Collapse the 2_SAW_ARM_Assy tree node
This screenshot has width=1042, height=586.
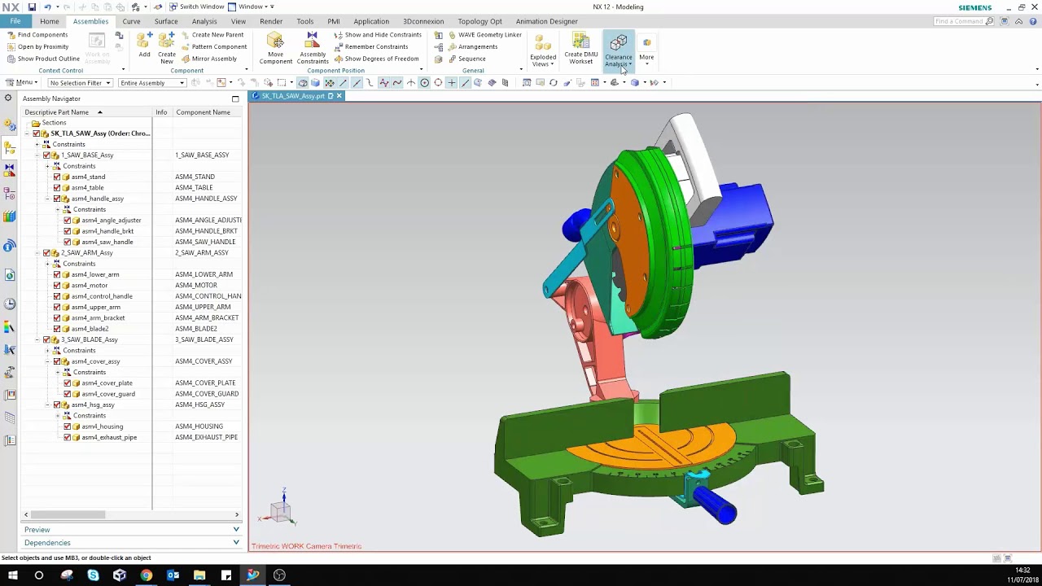click(x=37, y=252)
